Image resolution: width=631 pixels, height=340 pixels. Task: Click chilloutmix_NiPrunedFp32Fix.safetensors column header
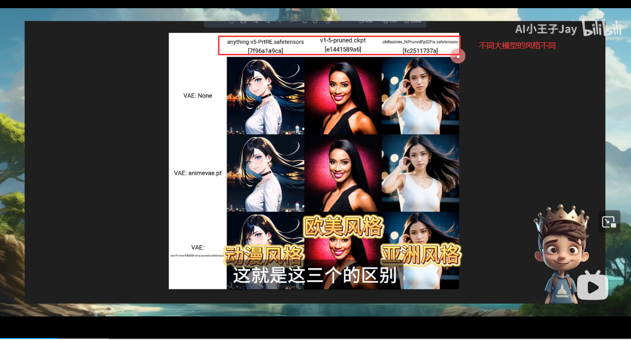point(420,42)
